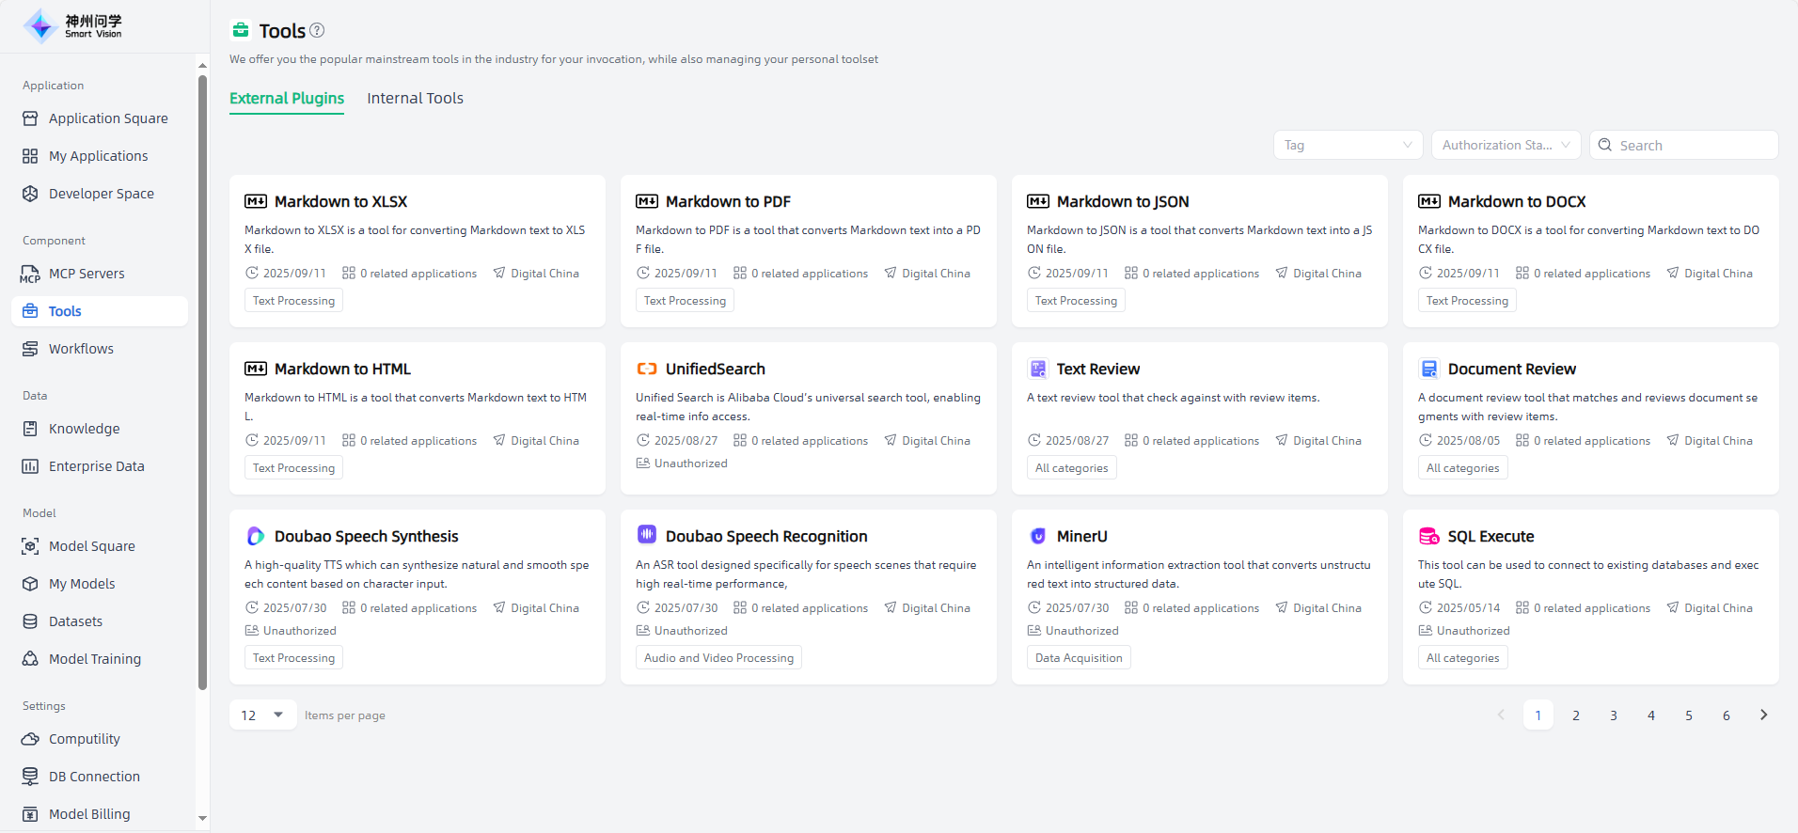
Task: Switch to the Internal Tools tab
Action: [415, 98]
